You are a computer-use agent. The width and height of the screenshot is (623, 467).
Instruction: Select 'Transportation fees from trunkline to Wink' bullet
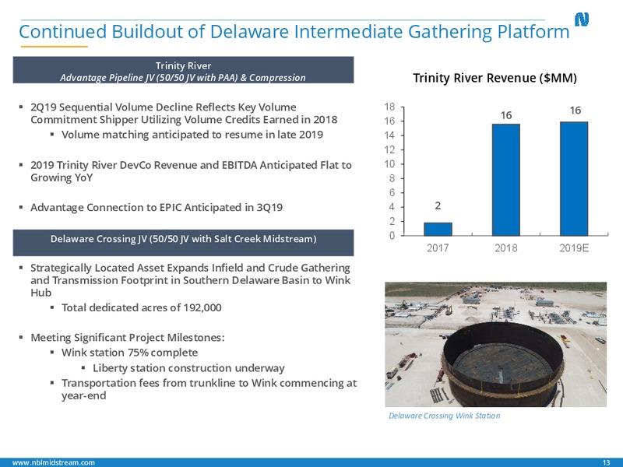(209, 389)
